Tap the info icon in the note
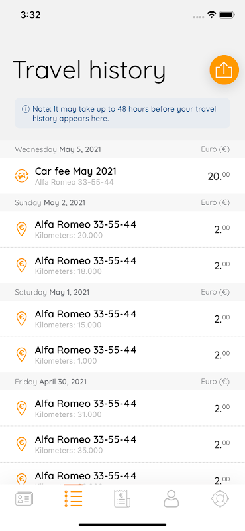245x531 pixels. (25, 109)
